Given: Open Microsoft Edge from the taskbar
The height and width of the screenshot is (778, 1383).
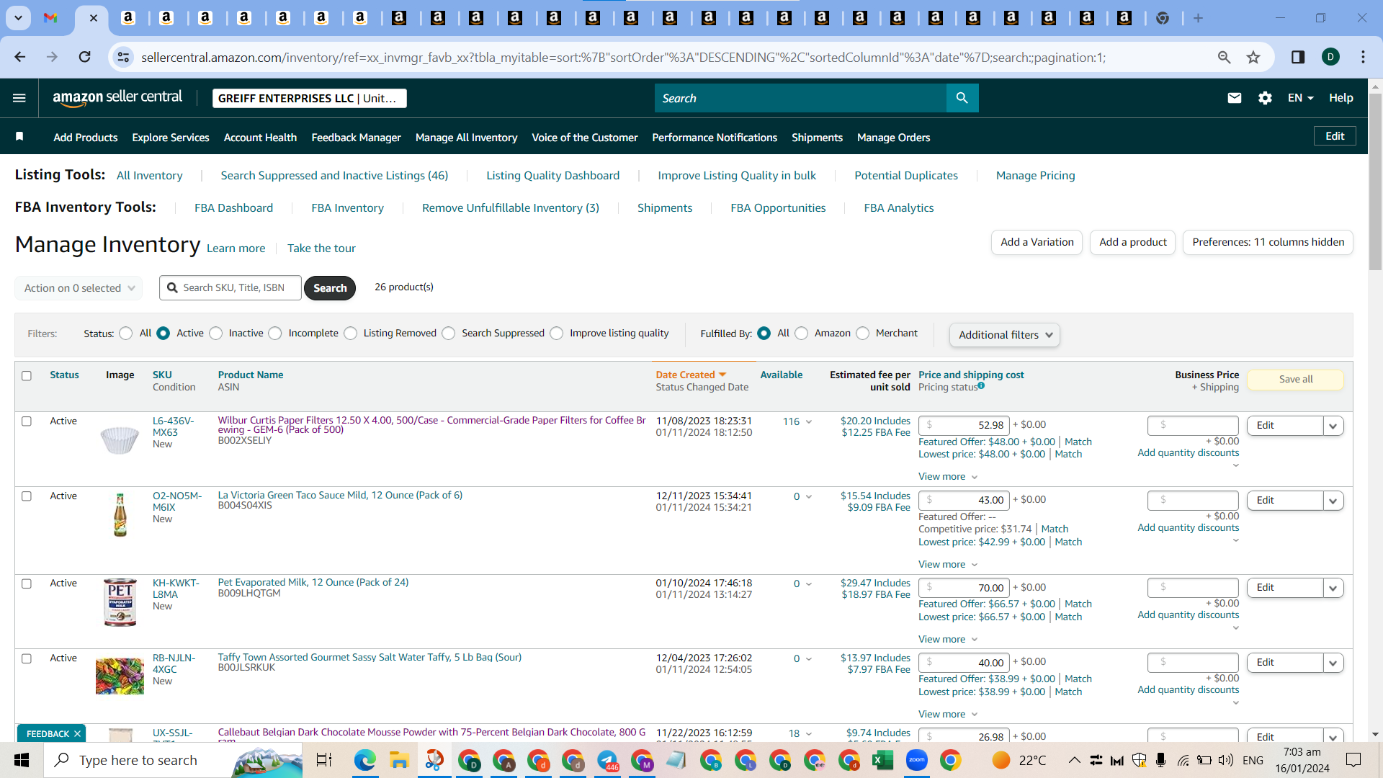Looking at the screenshot, I should (x=364, y=760).
